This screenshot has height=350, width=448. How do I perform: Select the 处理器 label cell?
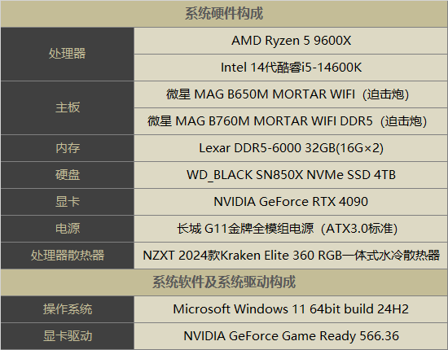(68, 54)
